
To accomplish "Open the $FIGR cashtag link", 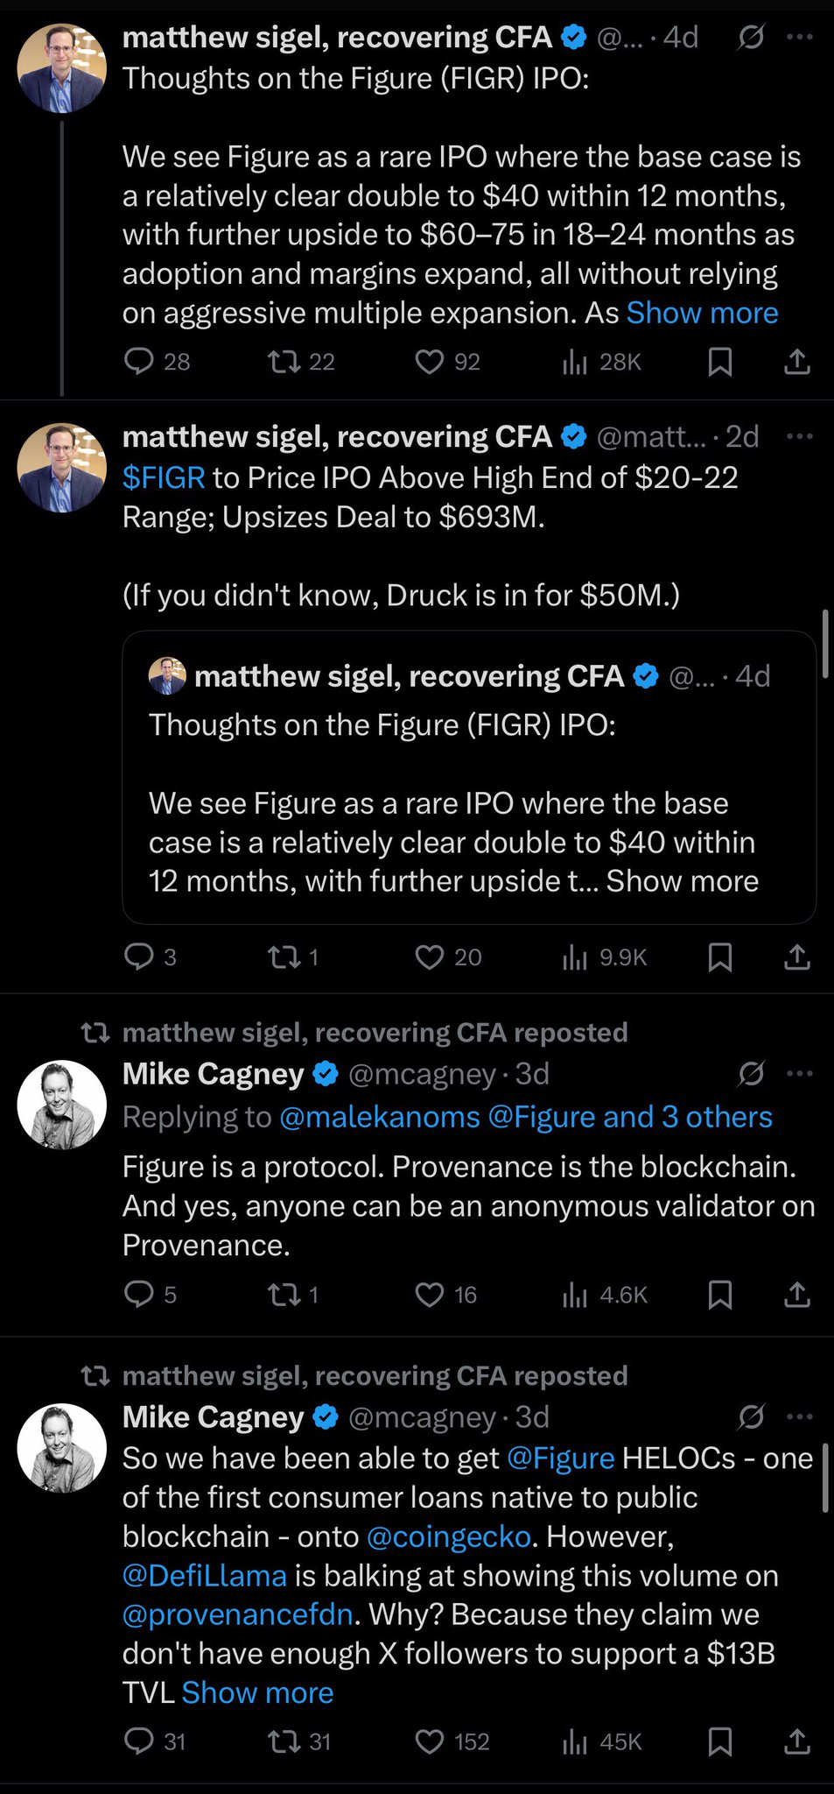I will coord(164,477).
